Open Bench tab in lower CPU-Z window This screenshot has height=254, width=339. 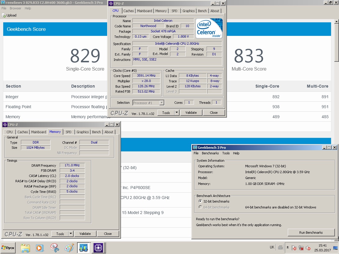[x=96, y=132]
